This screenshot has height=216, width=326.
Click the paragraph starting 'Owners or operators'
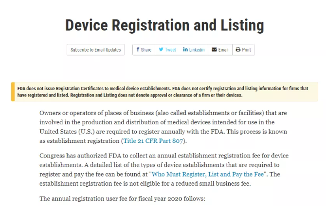163,127
